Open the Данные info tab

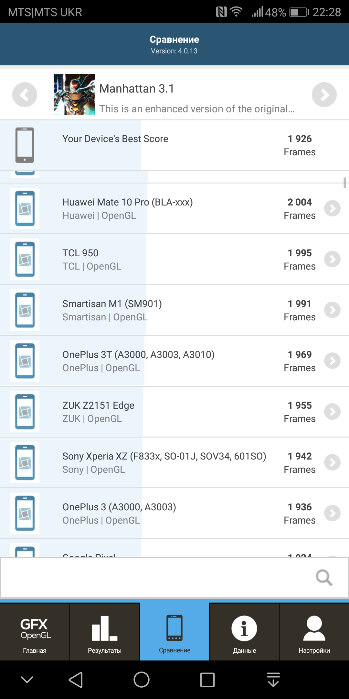point(244,632)
